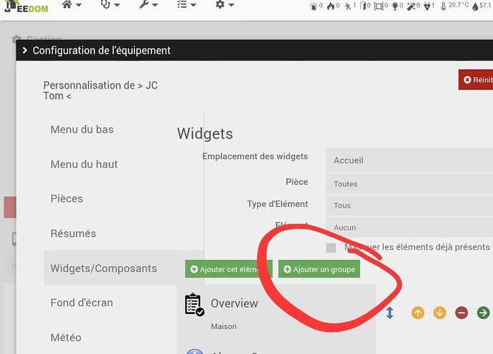This screenshot has width=493, height=354.
Task: Click the Widgets heading
Action: click(205, 133)
